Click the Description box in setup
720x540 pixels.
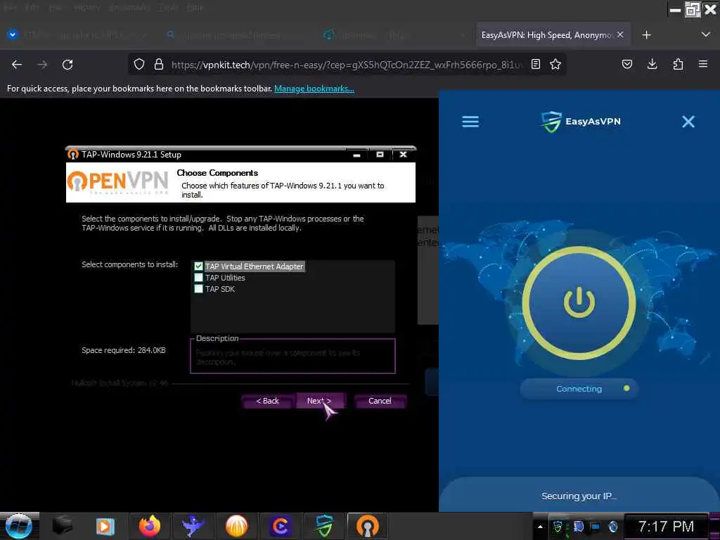[293, 356]
